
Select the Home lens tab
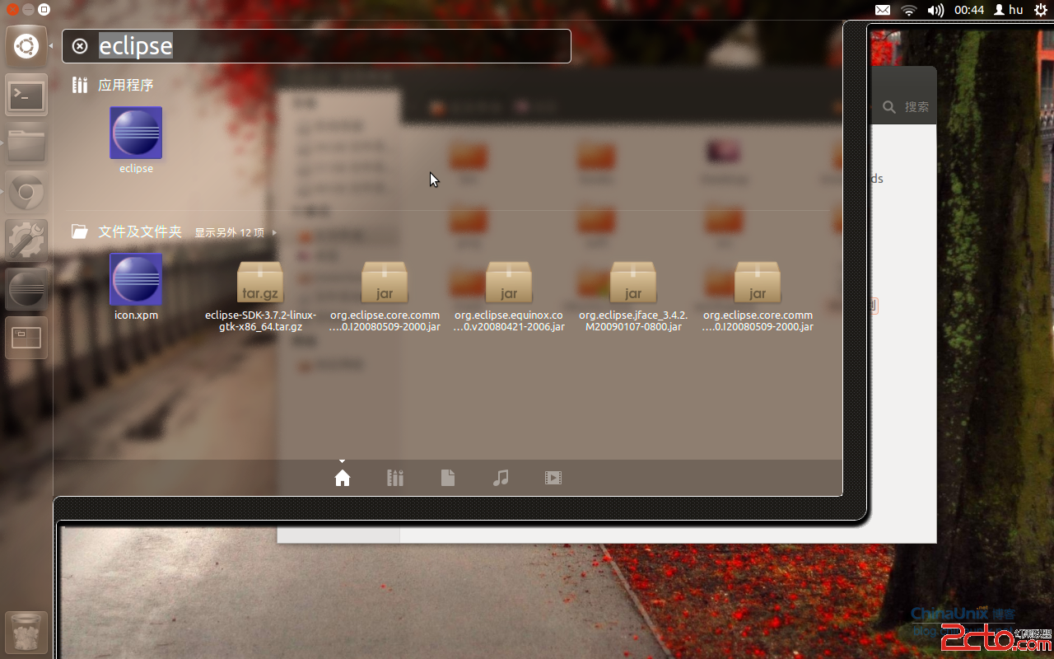point(343,478)
